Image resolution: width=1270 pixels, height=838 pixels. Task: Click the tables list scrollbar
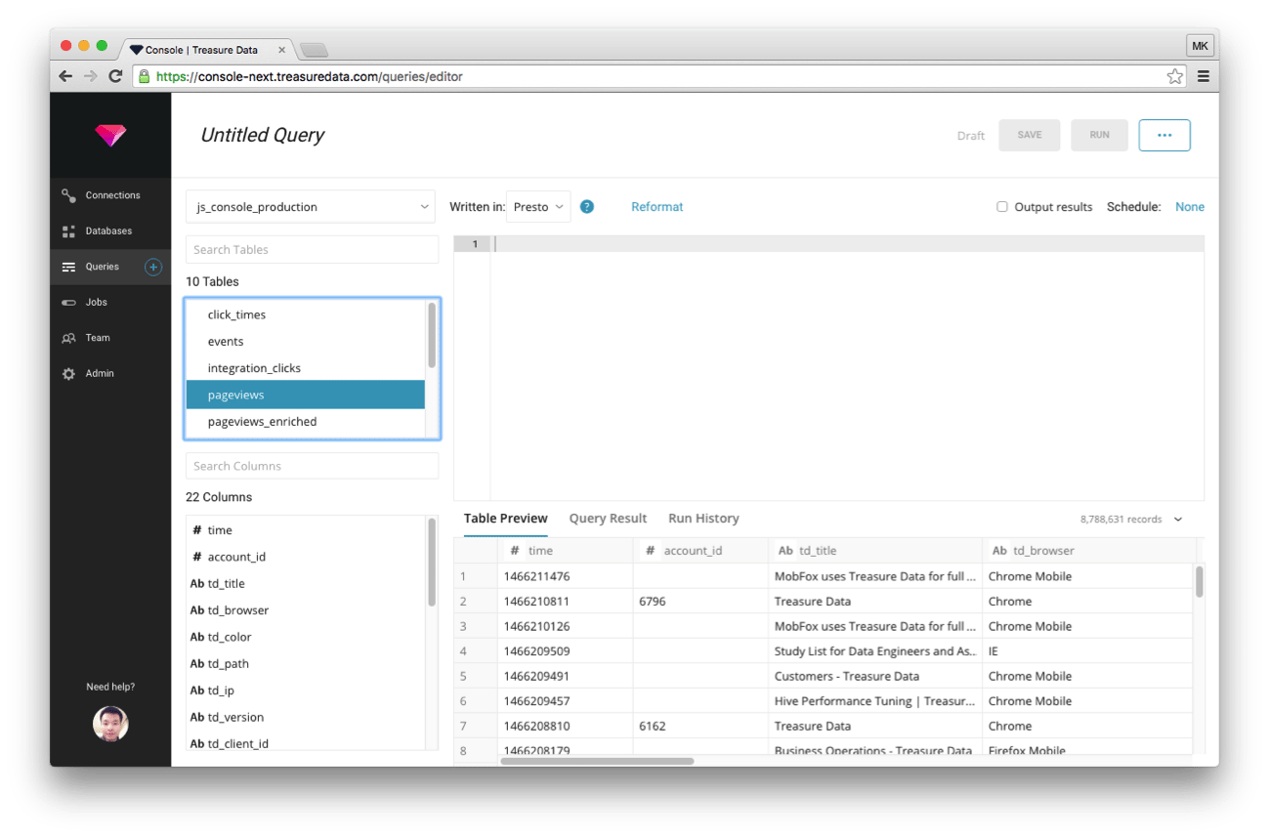432,335
